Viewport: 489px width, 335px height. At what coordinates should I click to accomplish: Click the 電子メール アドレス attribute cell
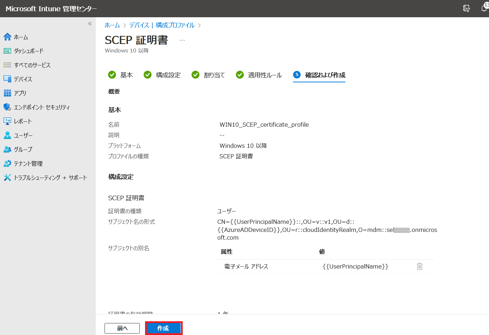click(246, 266)
